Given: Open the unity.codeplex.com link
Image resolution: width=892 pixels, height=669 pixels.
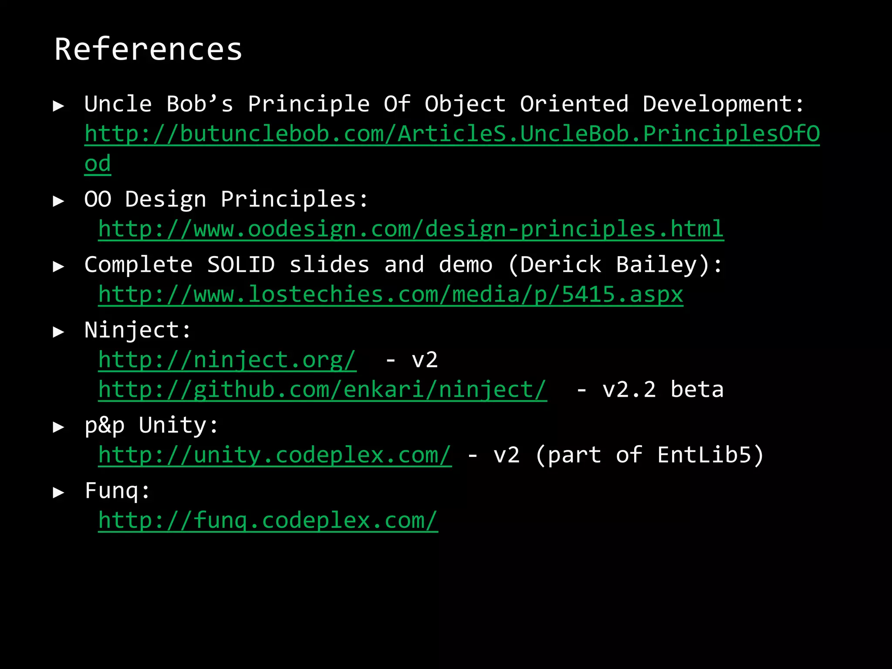Looking at the screenshot, I should pos(275,455).
